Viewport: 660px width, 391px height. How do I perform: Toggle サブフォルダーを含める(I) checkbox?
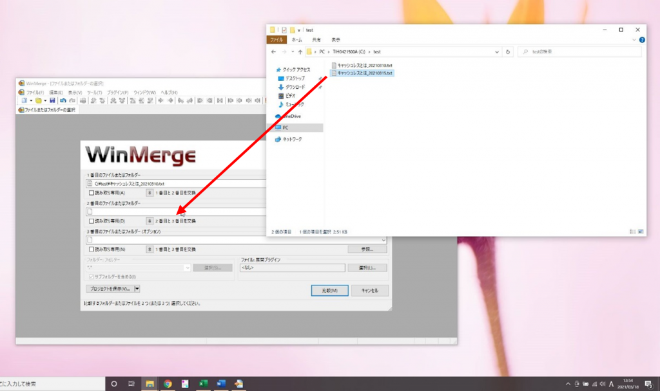[92, 277]
